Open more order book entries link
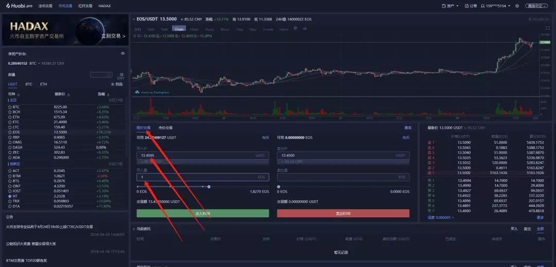Screen dimensions: 556x267 pyautogui.click(x=540, y=218)
